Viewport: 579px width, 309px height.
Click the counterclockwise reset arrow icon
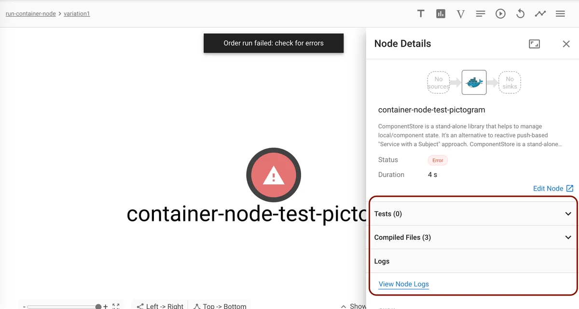pos(520,13)
